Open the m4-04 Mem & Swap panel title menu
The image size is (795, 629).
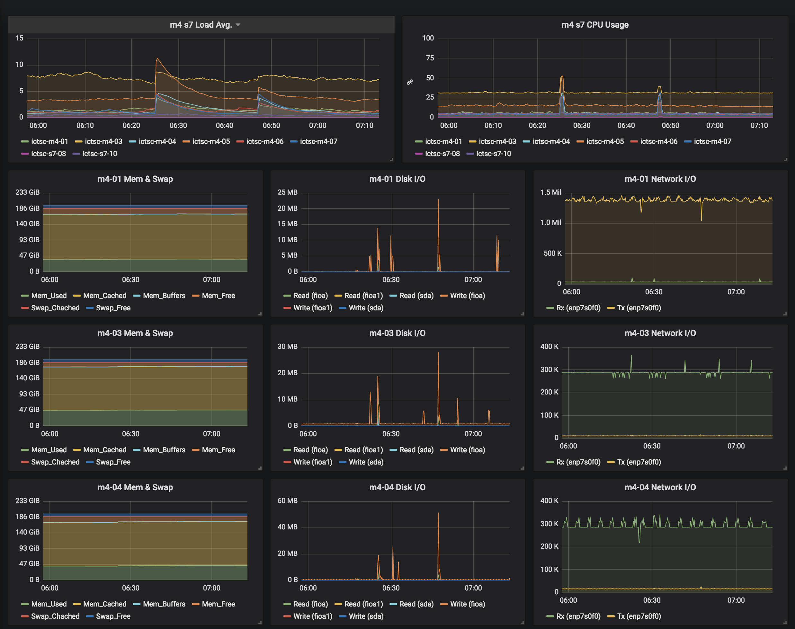tap(135, 488)
